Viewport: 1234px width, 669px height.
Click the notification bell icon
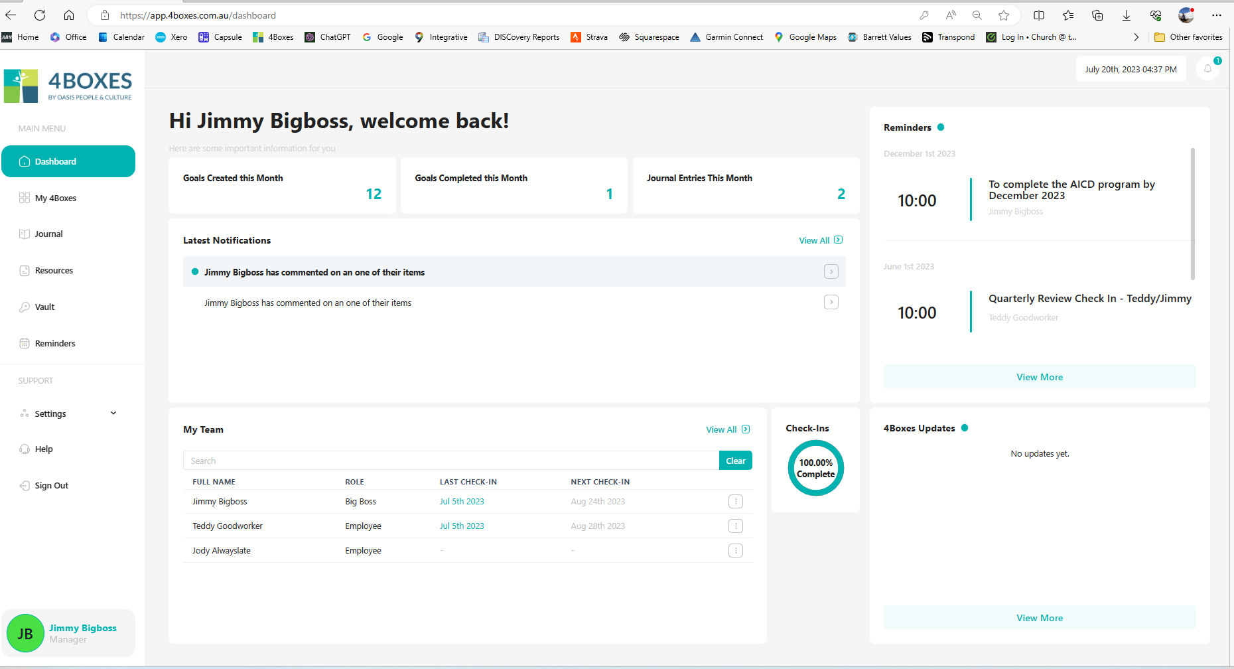pos(1207,69)
